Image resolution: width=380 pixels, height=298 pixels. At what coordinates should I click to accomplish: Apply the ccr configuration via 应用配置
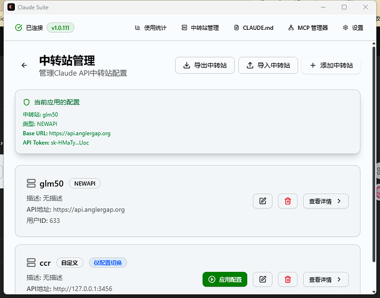[x=225, y=280]
